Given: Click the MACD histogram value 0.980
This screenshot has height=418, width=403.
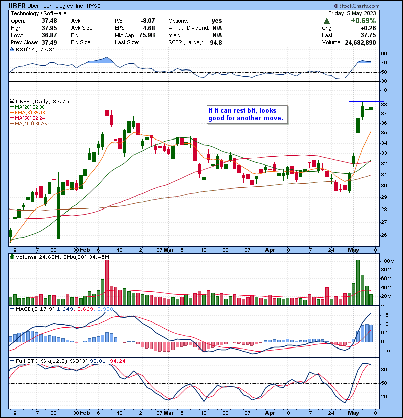Looking at the screenshot, I should coord(105,309).
